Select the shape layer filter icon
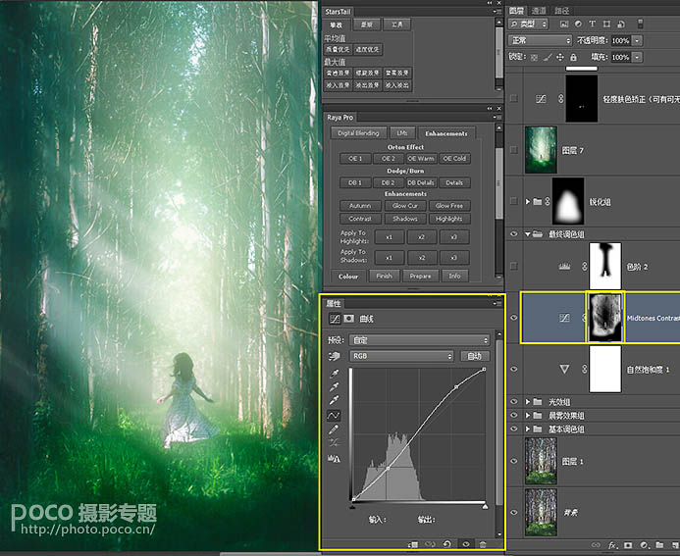Screen dimensions: 680x556 coord(606,25)
